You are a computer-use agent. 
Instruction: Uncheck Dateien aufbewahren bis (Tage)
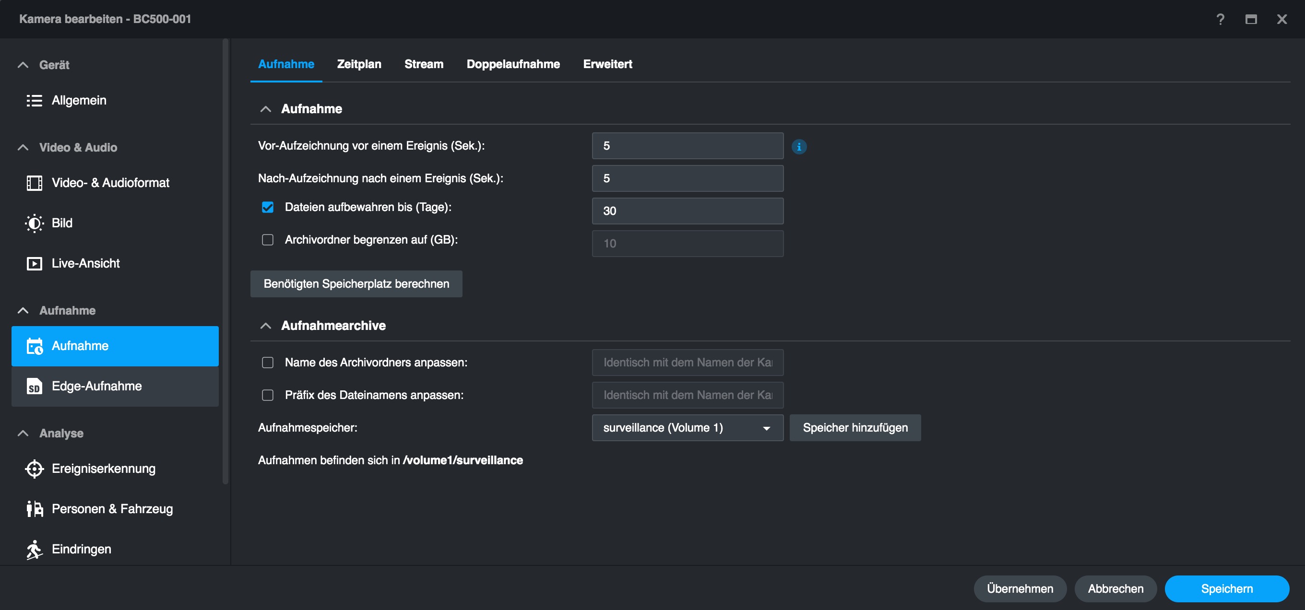click(268, 207)
